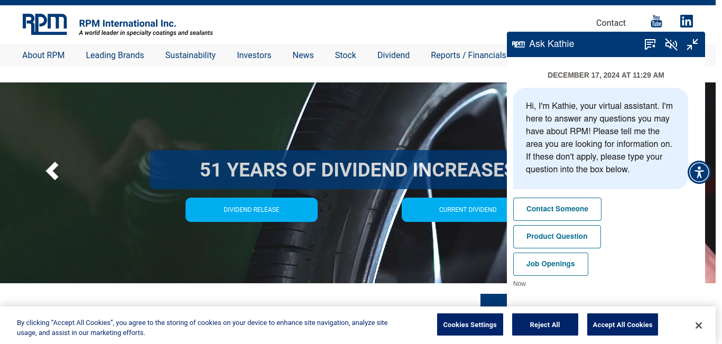Screen dimensions: 722x344
Task: Open the Sustainability menu
Action: coord(190,55)
